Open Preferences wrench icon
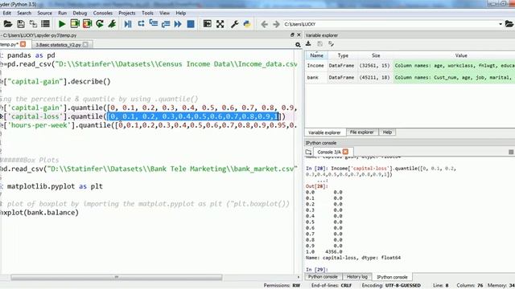This screenshot has height=289, width=515. [234, 24]
